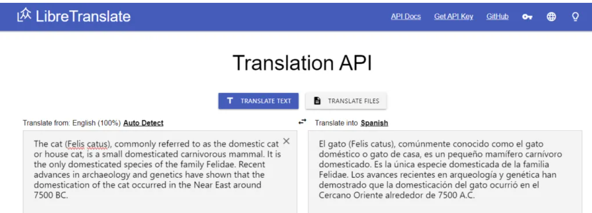Click the underlined word catus in source text

[99, 143]
